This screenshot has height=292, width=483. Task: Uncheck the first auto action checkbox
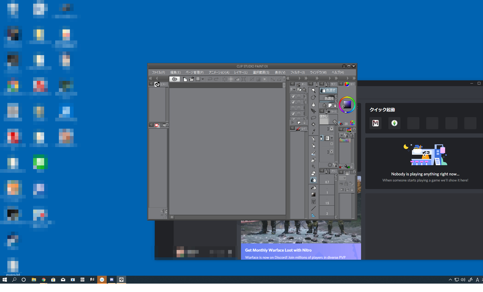(293, 96)
